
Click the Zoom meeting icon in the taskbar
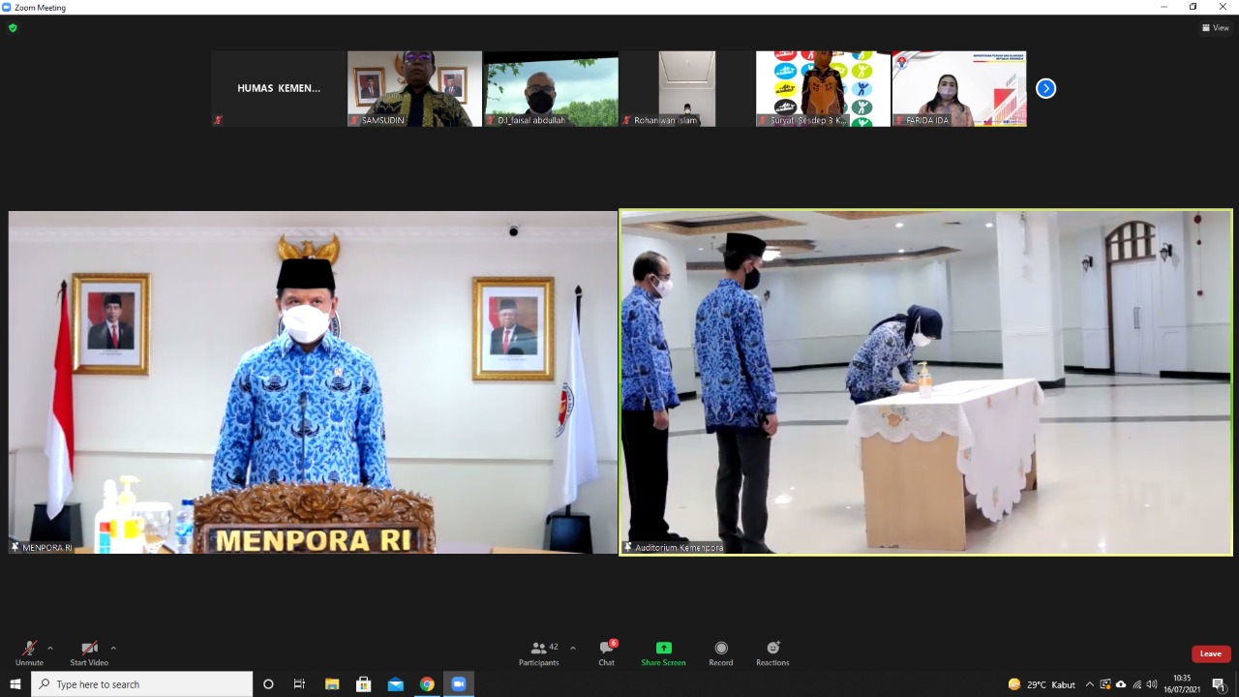(x=458, y=684)
